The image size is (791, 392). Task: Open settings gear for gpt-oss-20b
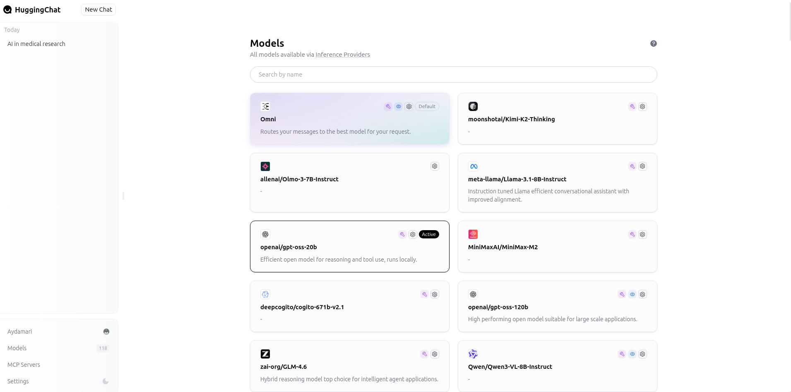click(x=413, y=234)
